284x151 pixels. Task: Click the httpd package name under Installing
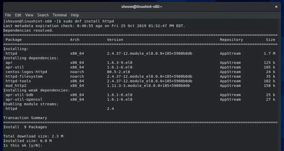(x=11, y=53)
